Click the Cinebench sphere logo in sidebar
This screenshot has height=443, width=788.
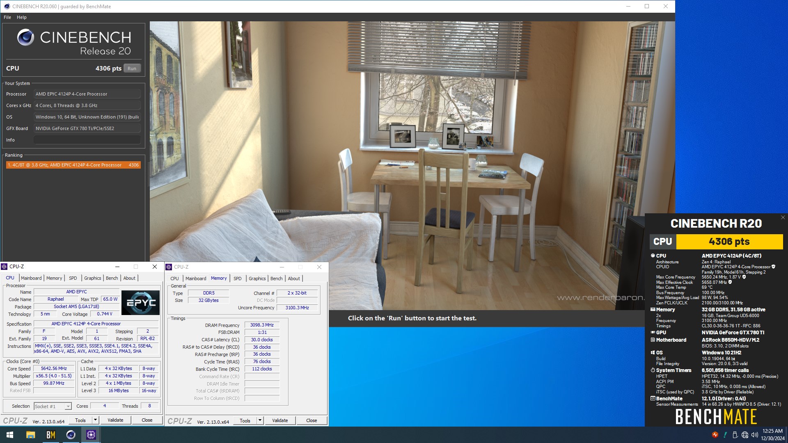[25, 37]
